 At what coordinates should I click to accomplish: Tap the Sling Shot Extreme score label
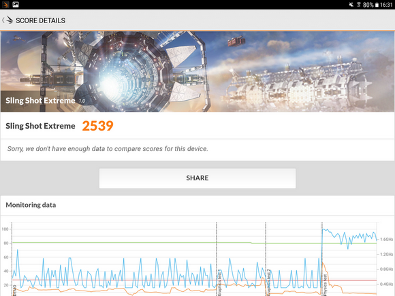pos(40,126)
